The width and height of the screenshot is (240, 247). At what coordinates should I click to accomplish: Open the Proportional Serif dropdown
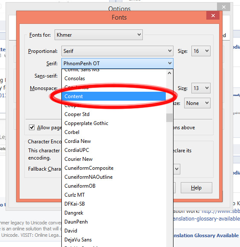point(117,51)
